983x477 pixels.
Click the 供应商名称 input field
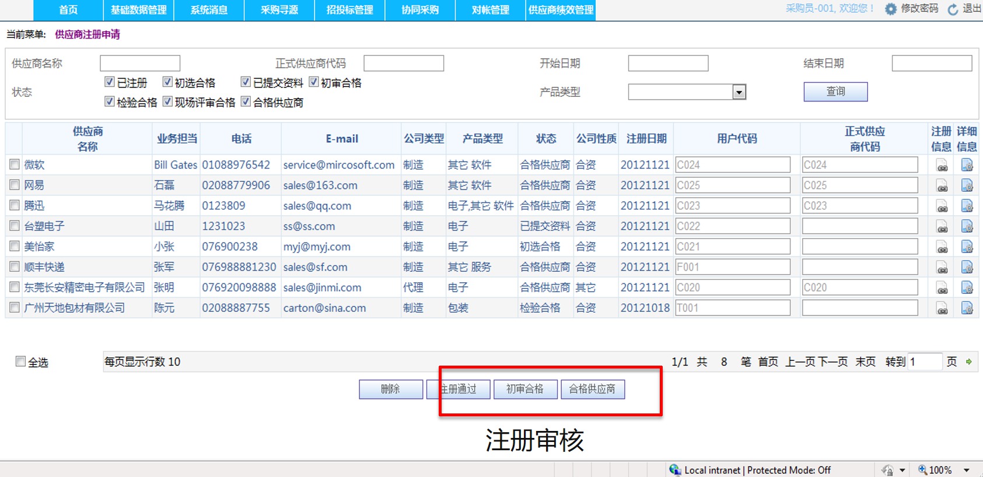[x=140, y=63]
